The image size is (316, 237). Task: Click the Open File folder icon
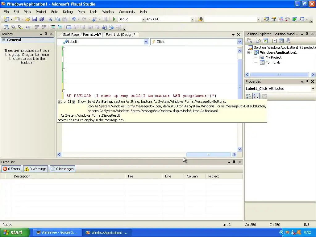[x=27, y=19]
